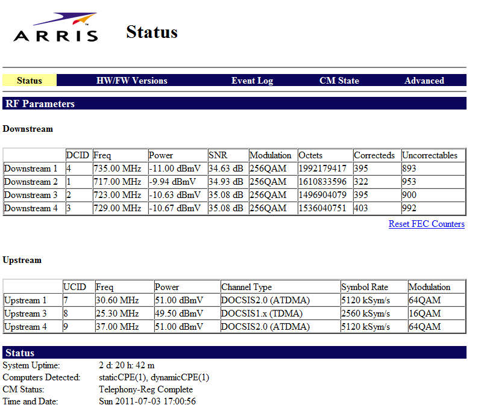Click the RF Parameters section header
Image resolution: width=484 pixels, height=411 pixels.
click(x=40, y=104)
